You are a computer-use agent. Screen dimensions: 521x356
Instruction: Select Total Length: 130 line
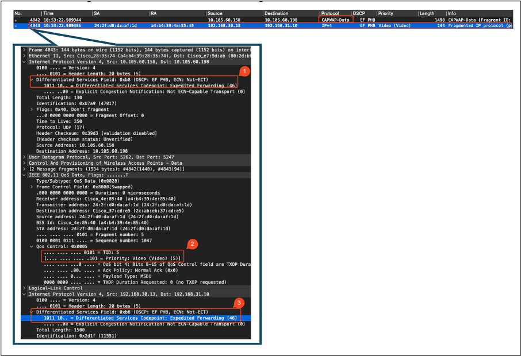click(59, 98)
